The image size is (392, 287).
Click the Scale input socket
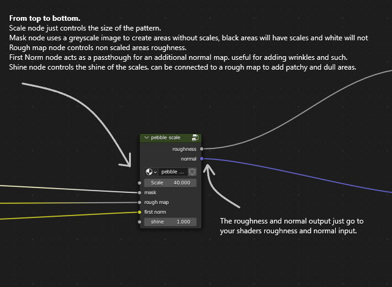pos(140,183)
